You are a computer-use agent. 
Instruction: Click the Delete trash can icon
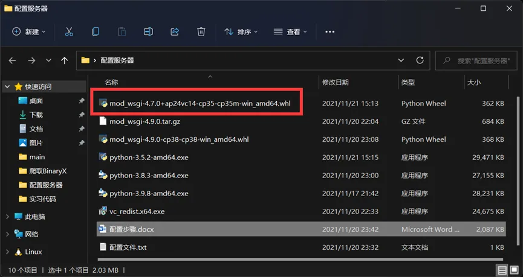pyautogui.click(x=201, y=31)
